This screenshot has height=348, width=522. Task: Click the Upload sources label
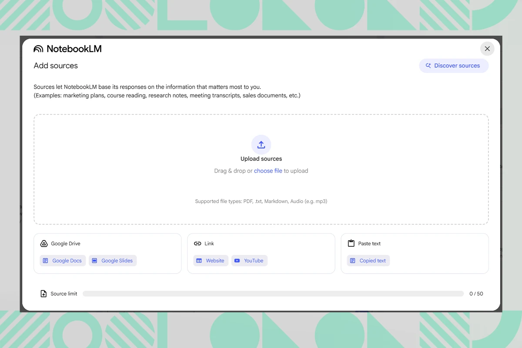pyautogui.click(x=261, y=159)
